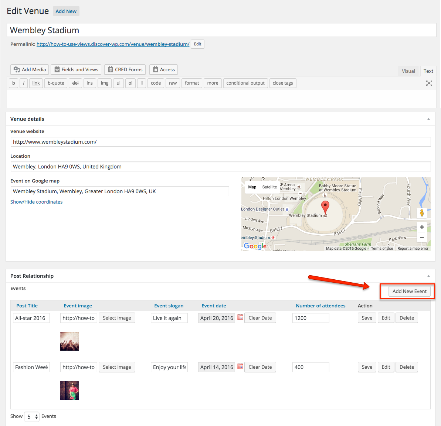Open Fields and Views button
Screen dimensions: 441x426
pos(76,69)
